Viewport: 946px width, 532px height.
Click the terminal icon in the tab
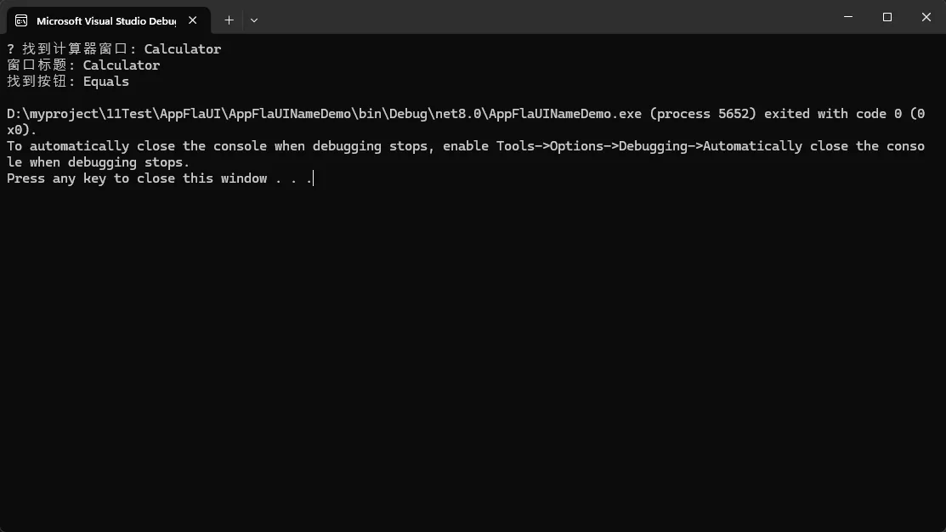point(21,20)
